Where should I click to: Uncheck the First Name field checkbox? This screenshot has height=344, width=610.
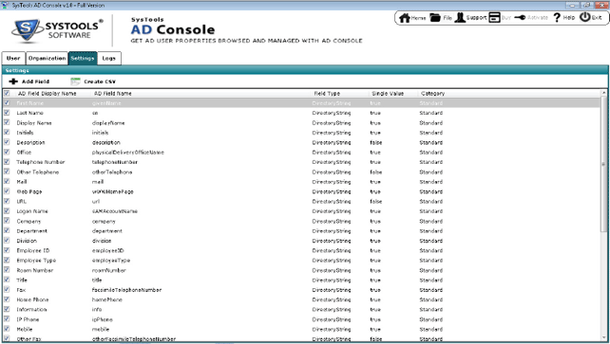(7, 102)
